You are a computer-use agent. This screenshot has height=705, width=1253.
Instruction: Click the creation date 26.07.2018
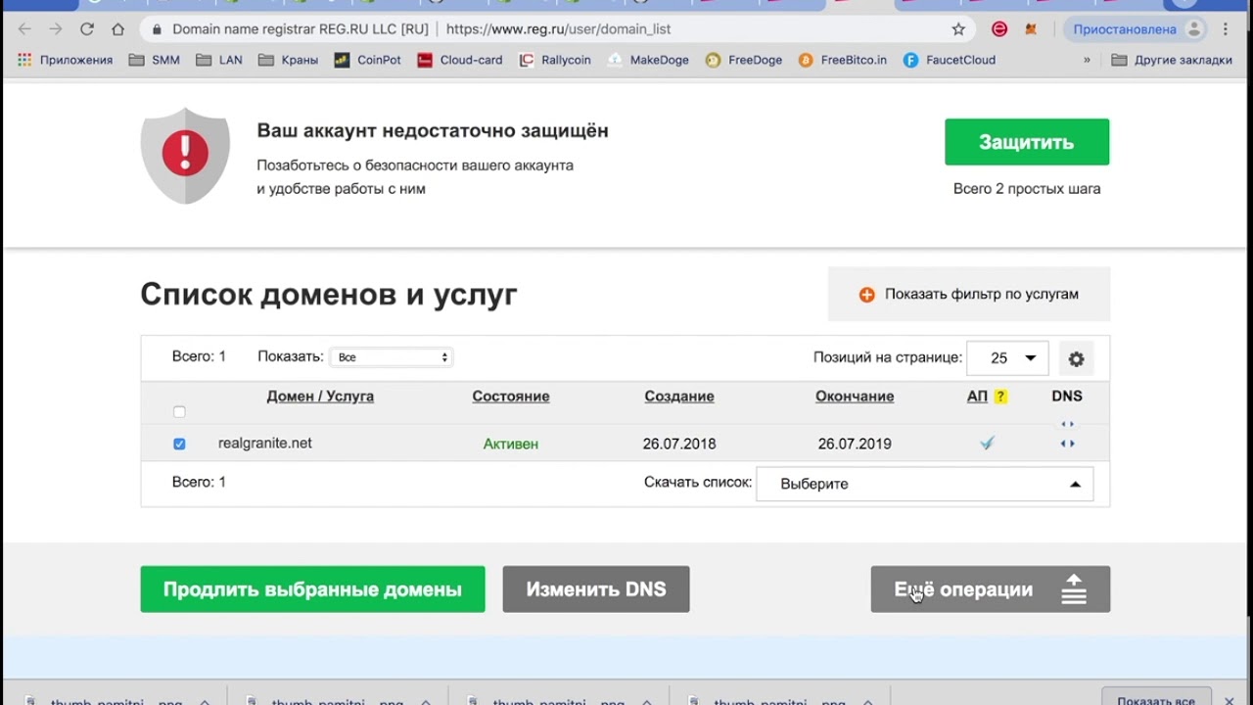[679, 444]
